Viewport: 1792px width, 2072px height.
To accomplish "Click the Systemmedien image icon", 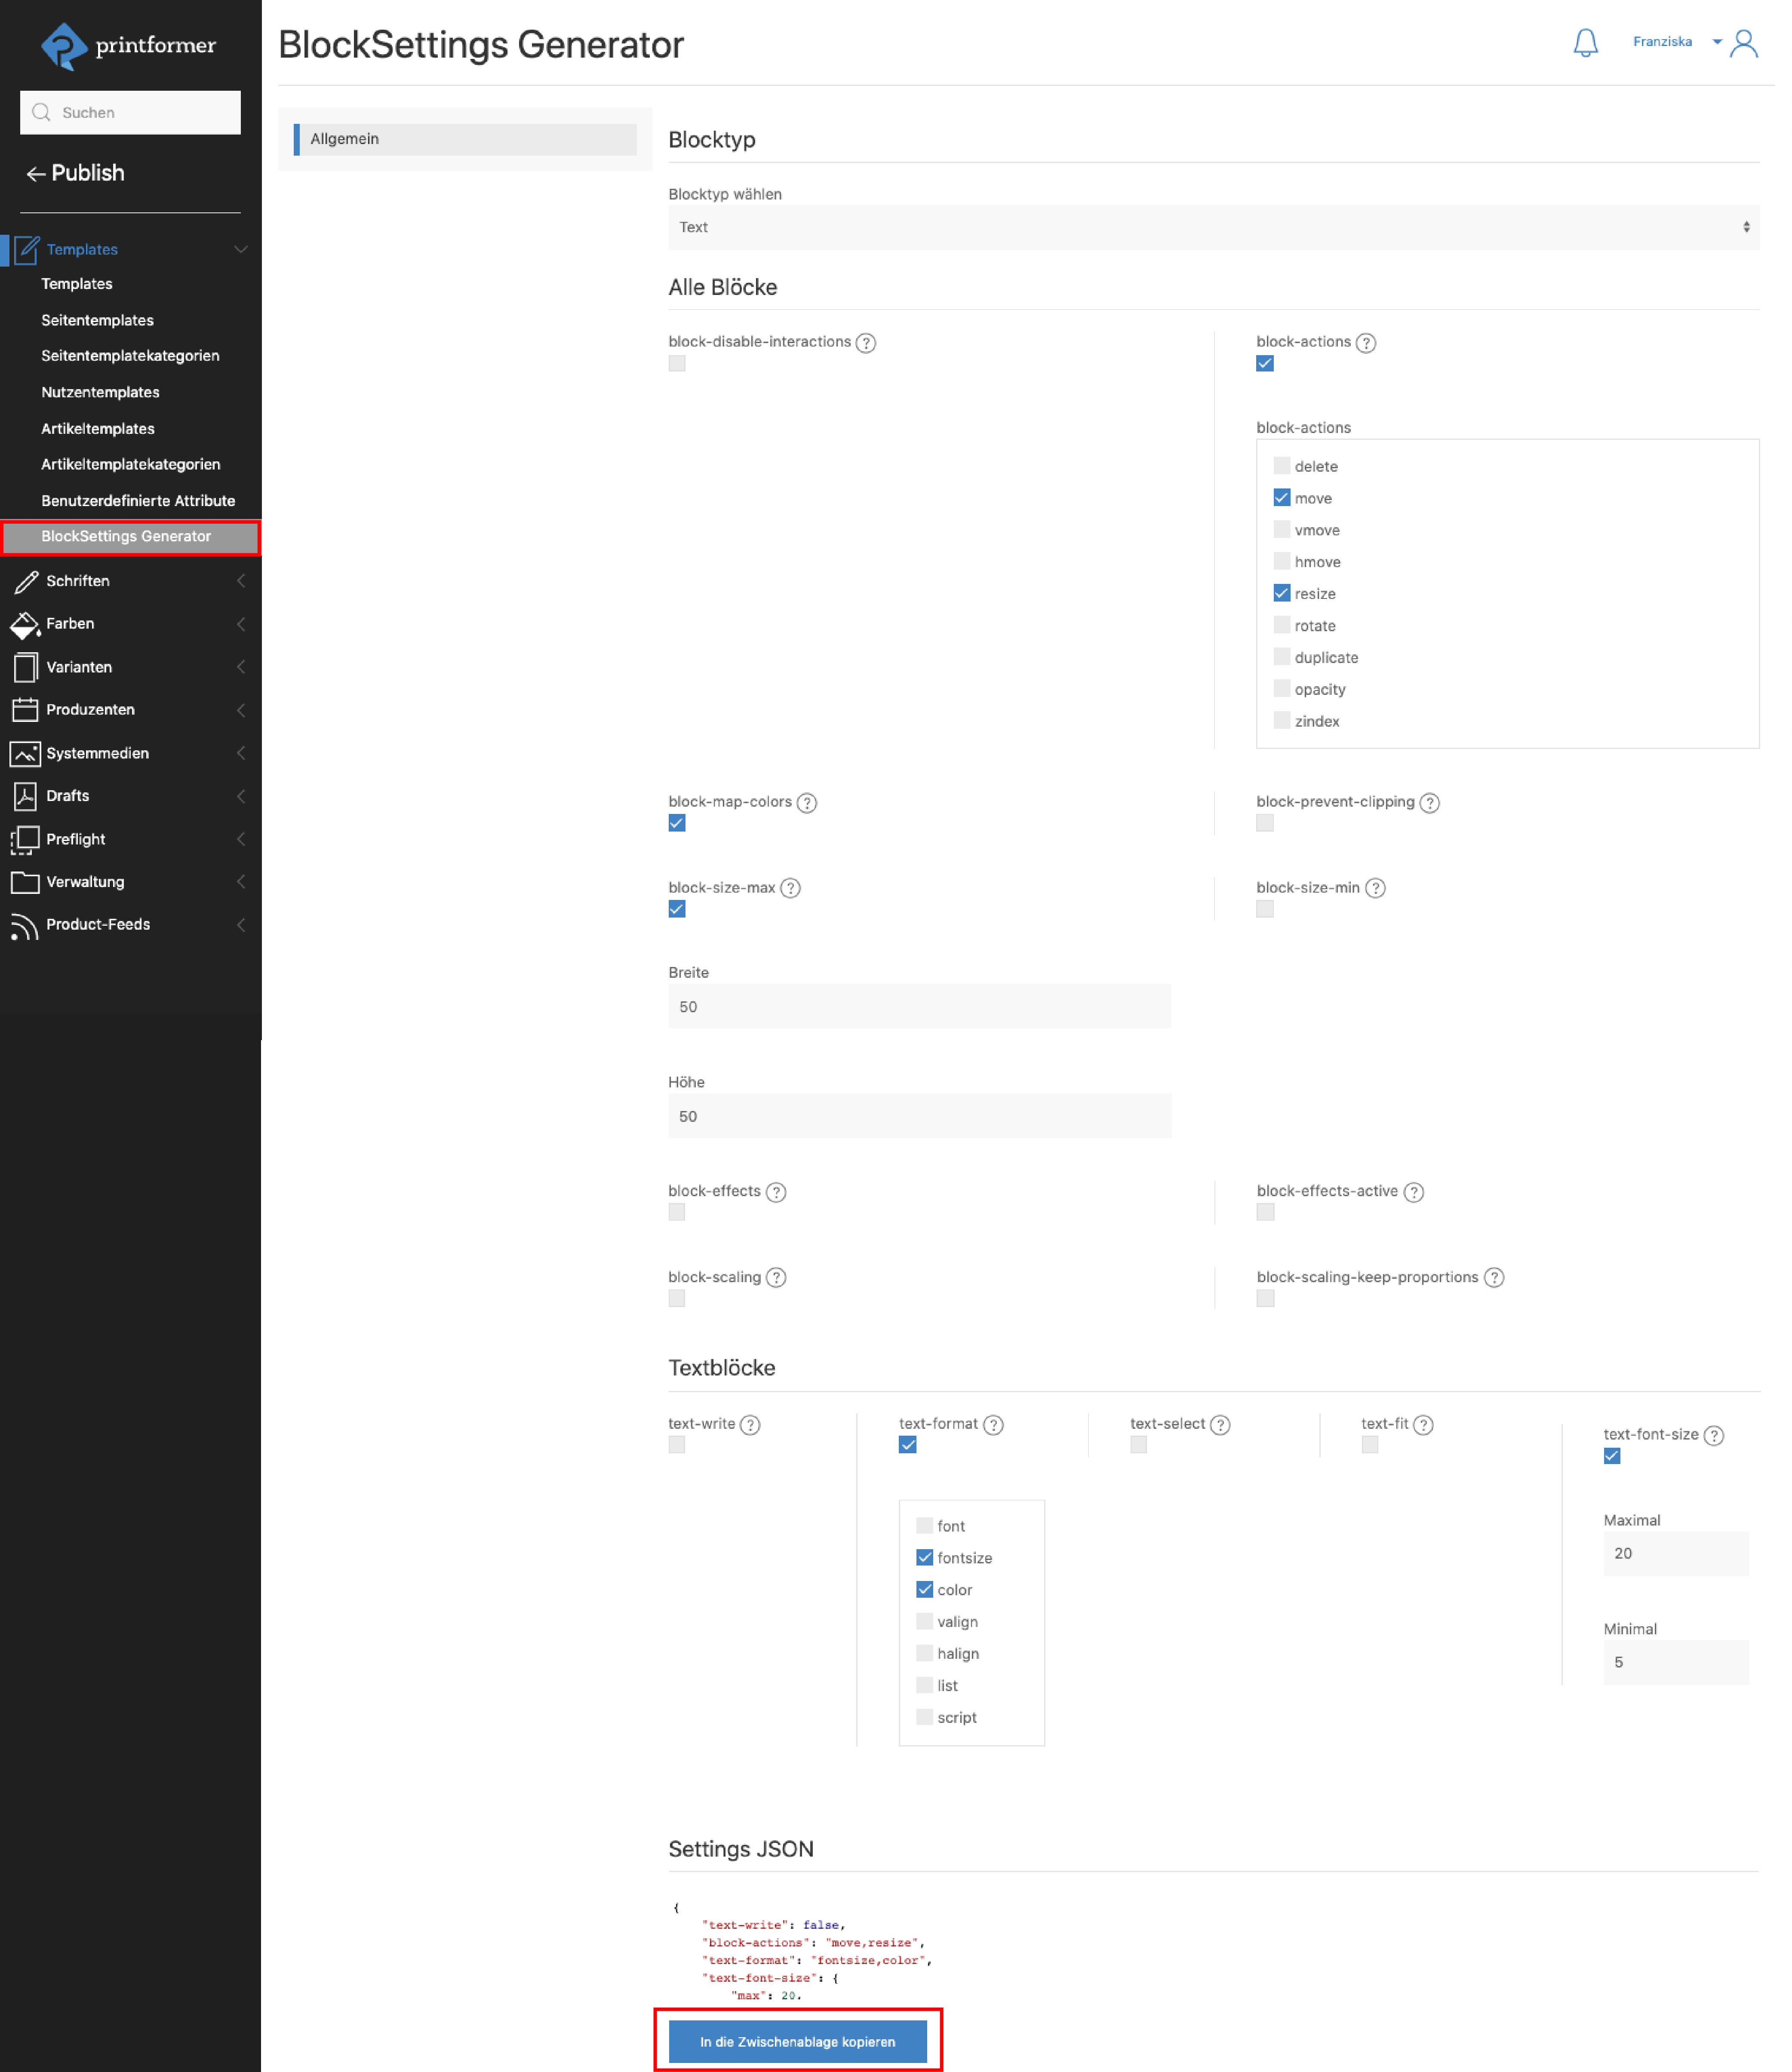I will pos(26,753).
